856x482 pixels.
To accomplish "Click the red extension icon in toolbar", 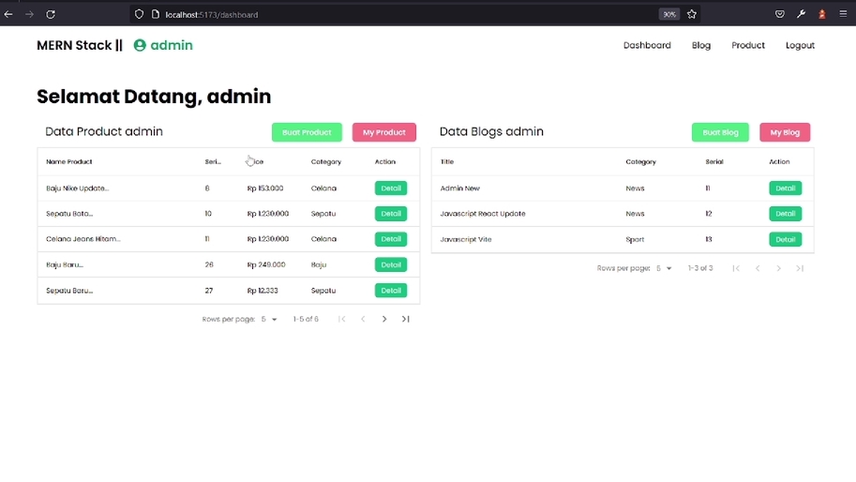I will [822, 14].
